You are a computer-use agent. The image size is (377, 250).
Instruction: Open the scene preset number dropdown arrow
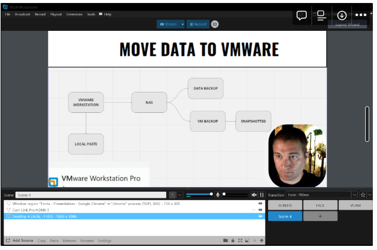[x=180, y=195]
